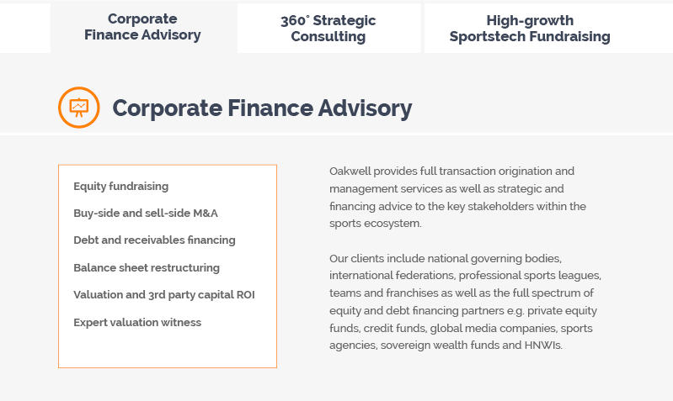
Task: Select the Equity fundraising list item
Action: 121,187
